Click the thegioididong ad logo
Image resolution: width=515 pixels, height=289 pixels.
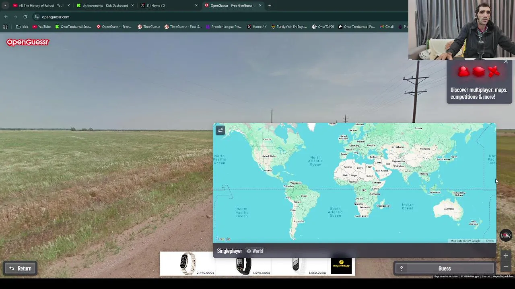pyautogui.click(x=341, y=266)
